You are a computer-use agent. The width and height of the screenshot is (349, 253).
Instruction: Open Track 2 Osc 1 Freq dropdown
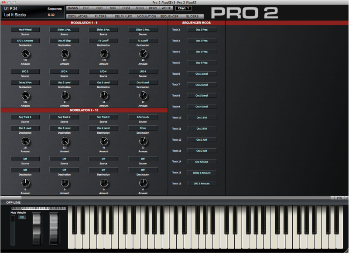click(202, 30)
